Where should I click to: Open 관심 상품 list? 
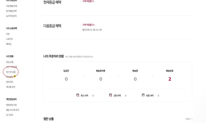[10, 62]
